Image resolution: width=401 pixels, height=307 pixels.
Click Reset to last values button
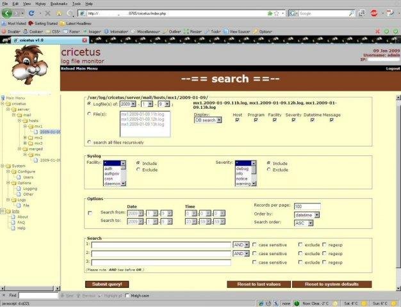coord(259,284)
